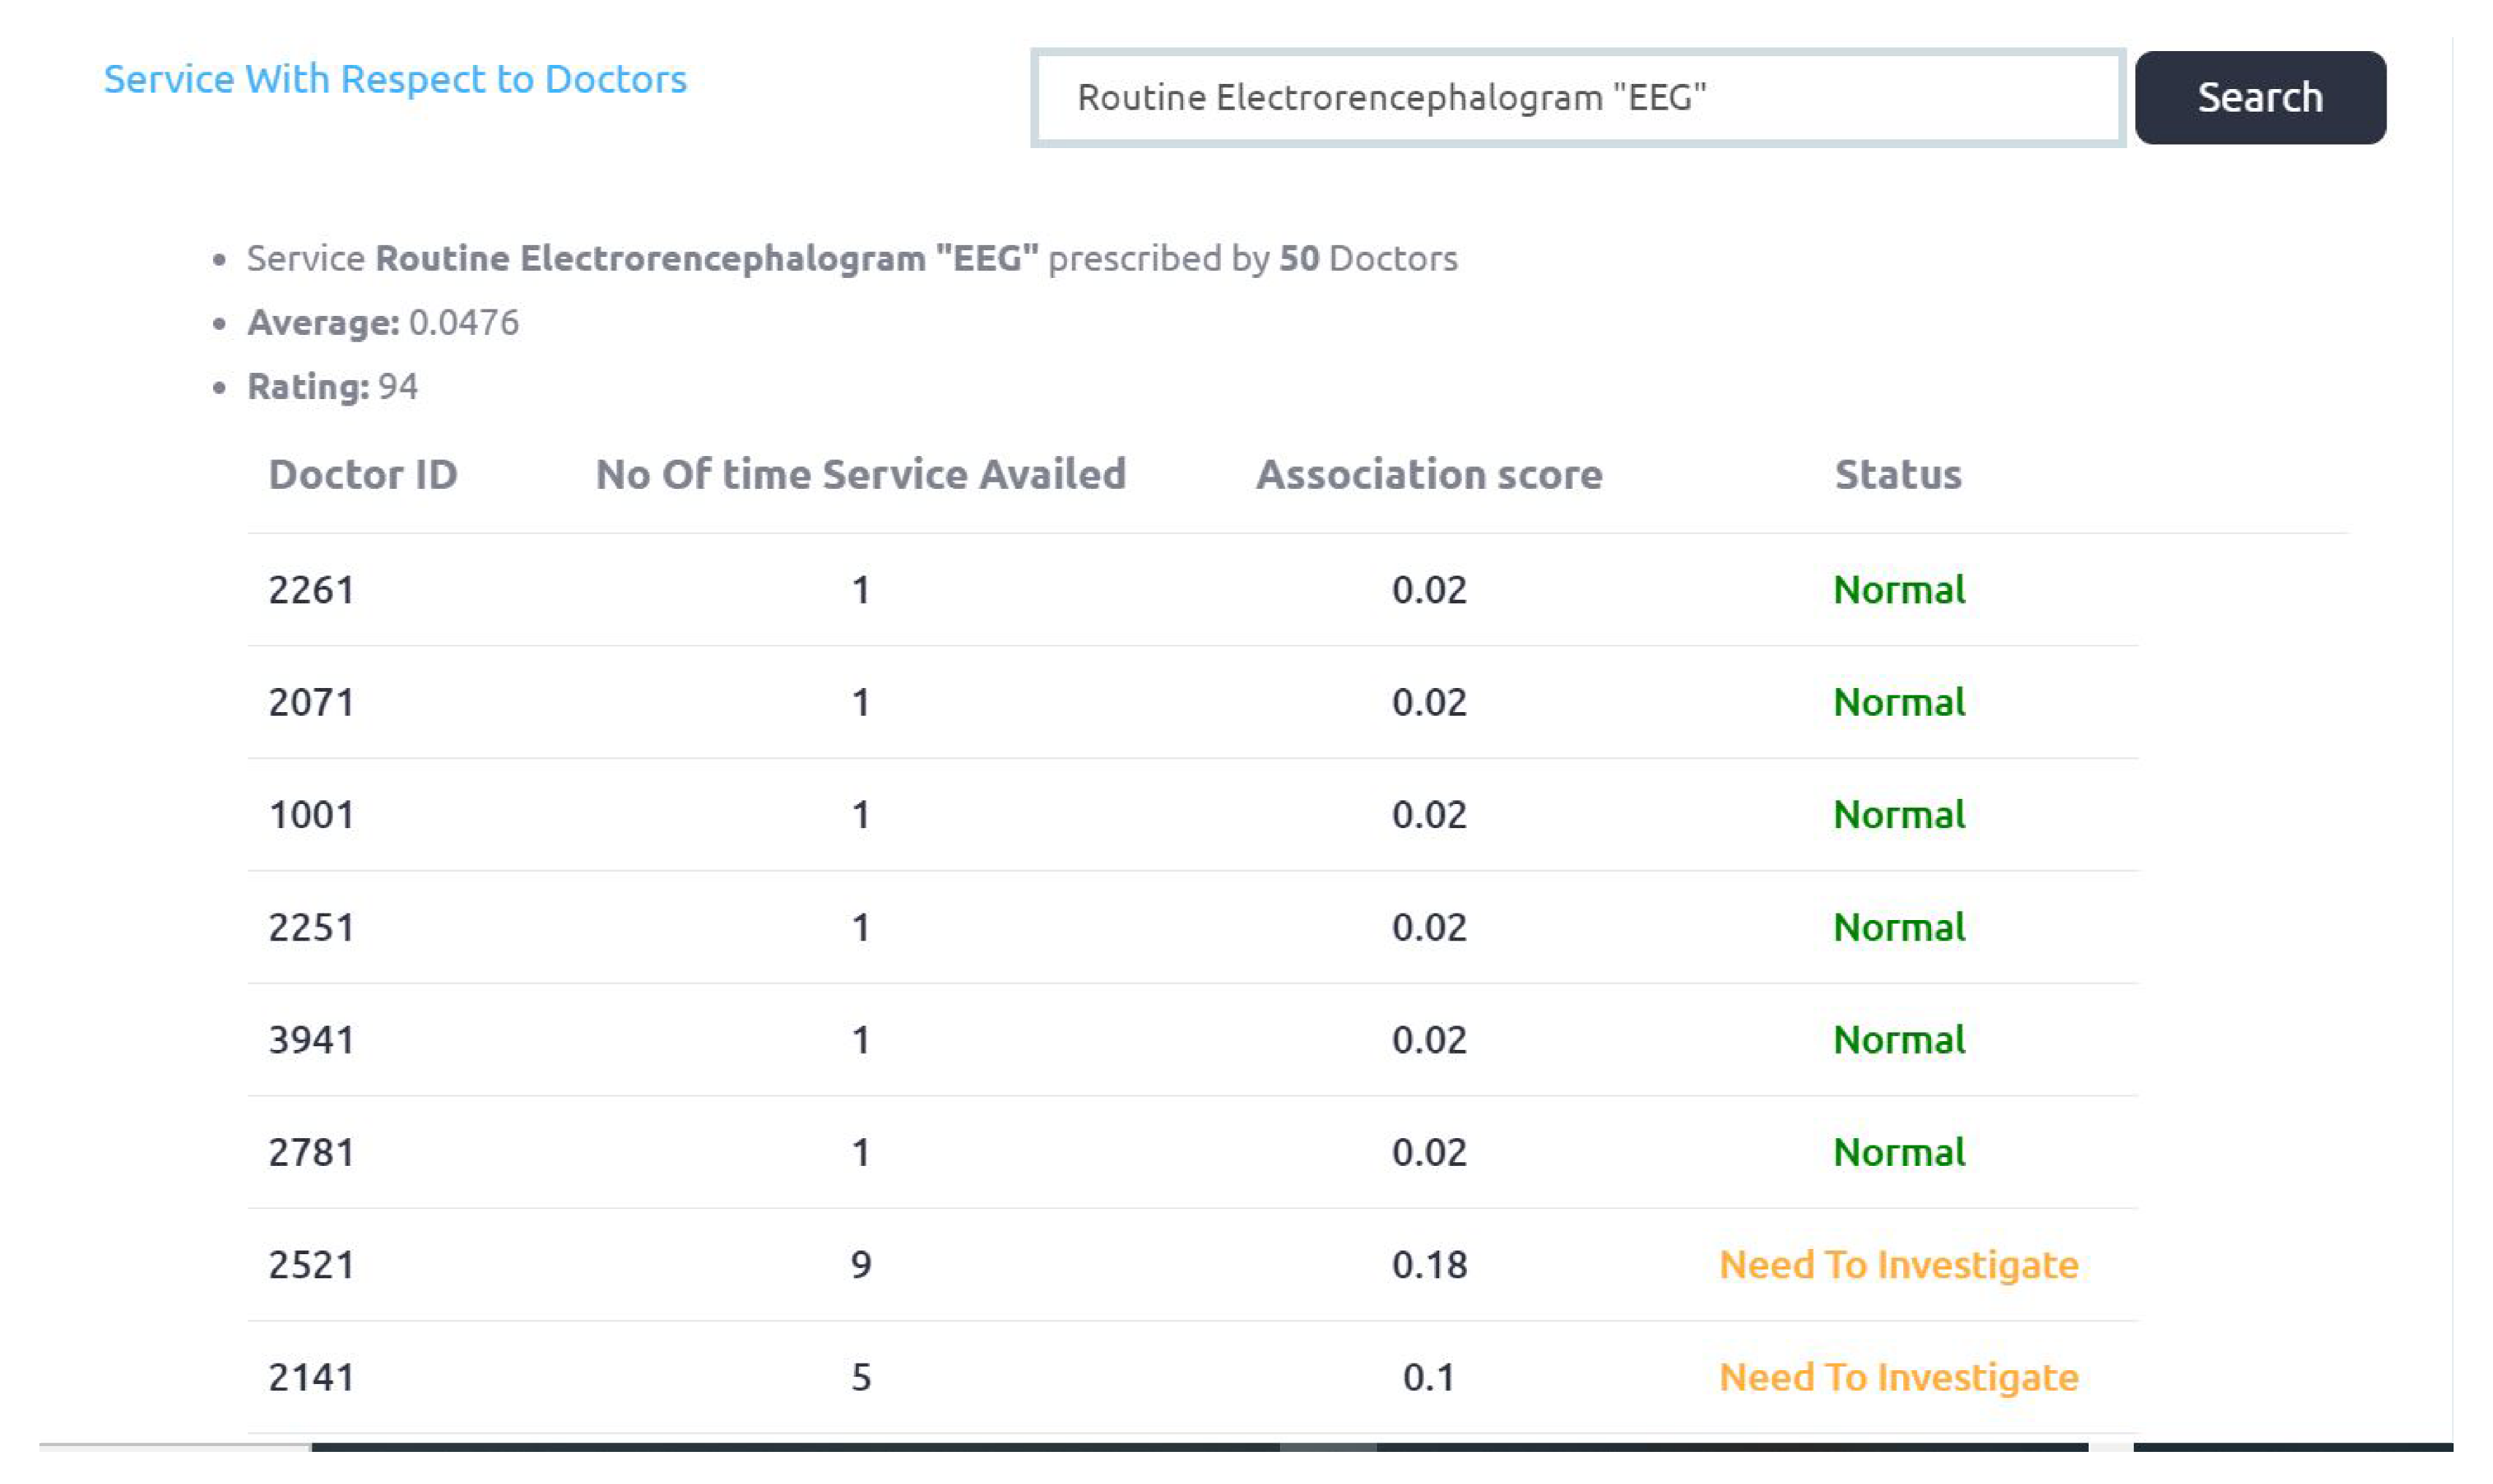Image resolution: width=2493 pixels, height=1484 pixels.
Task: Click the Status column header
Action: (1897, 474)
